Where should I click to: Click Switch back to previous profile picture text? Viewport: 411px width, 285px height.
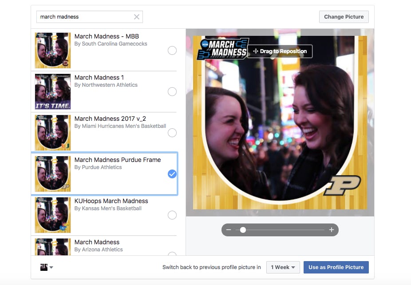tap(212, 267)
